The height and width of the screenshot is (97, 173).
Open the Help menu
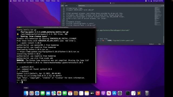coord(58,1)
